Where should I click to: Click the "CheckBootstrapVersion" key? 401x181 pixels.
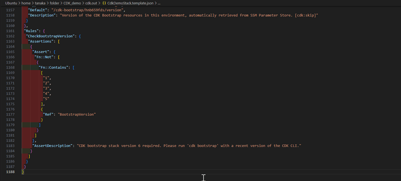click(x=51, y=36)
